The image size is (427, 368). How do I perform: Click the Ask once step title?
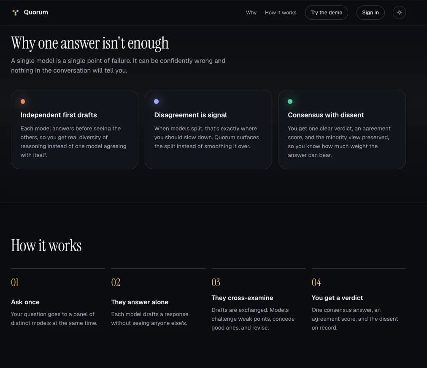[x=25, y=302]
